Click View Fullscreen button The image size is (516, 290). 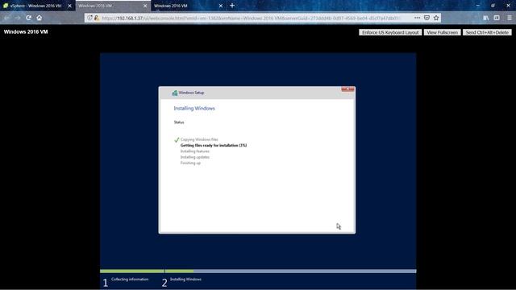click(x=442, y=32)
